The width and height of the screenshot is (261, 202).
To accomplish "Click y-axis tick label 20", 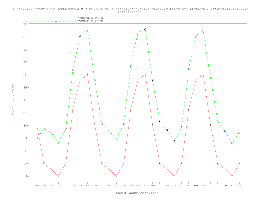I will click(25, 126).
